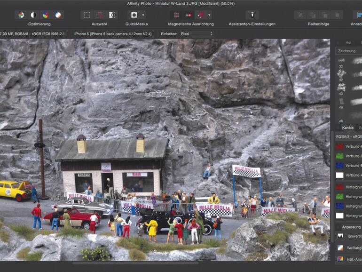The width and height of the screenshot is (362, 272).
Task: Click the Affinity Photo window title text
Action: tap(181, 3)
